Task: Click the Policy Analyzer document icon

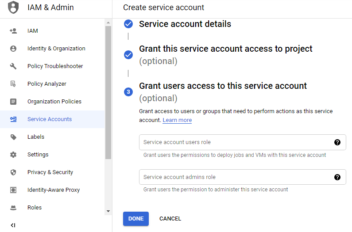Action: [x=13, y=84]
